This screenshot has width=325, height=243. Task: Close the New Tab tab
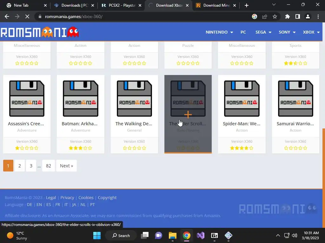click(45, 5)
